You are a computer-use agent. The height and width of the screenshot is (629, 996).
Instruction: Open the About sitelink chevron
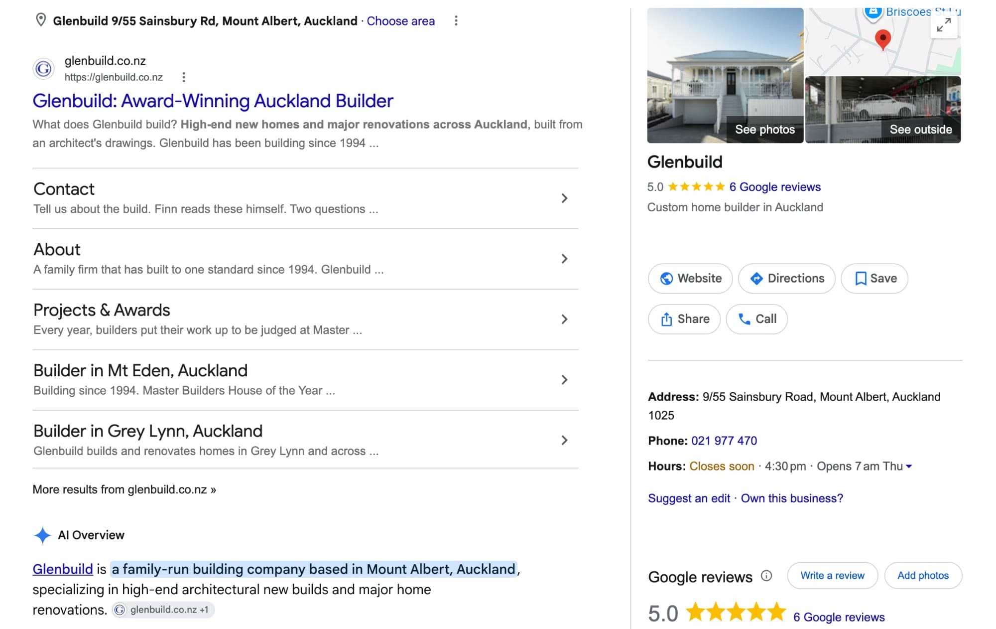pos(564,259)
